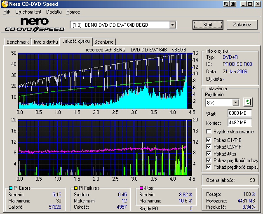Image resolution: width=263 pixels, height=214 pixels.
Task: Uncheck Pokaż Jitter checkbox
Action: pos(209,154)
